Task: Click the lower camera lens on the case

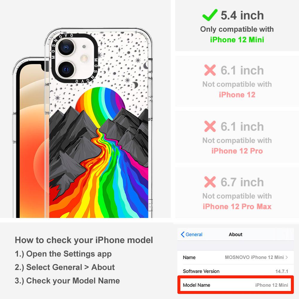Action: click(x=65, y=69)
